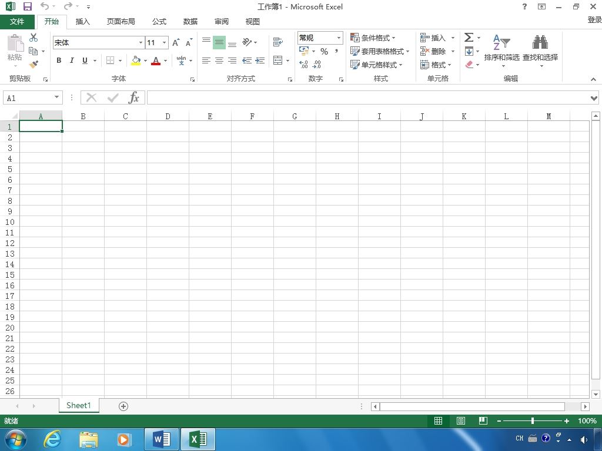The width and height of the screenshot is (602, 451).
Task: Toggle center horizontal alignment
Action: [219, 60]
